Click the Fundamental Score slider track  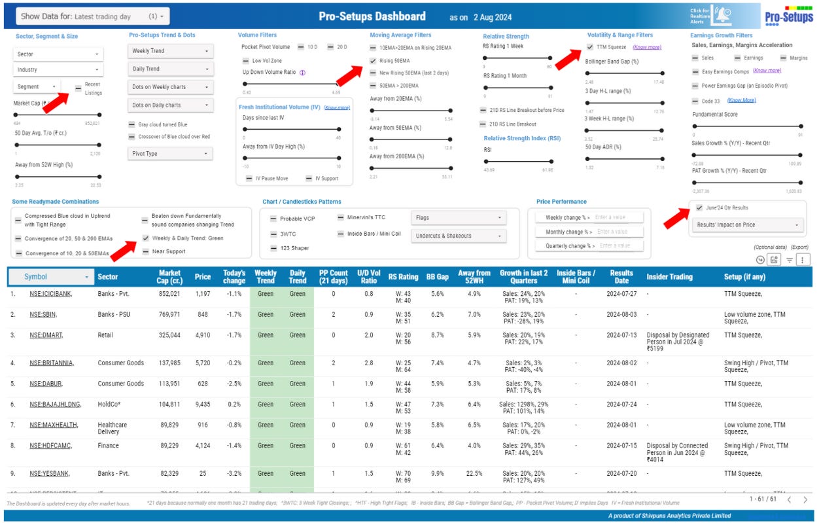pos(747,126)
